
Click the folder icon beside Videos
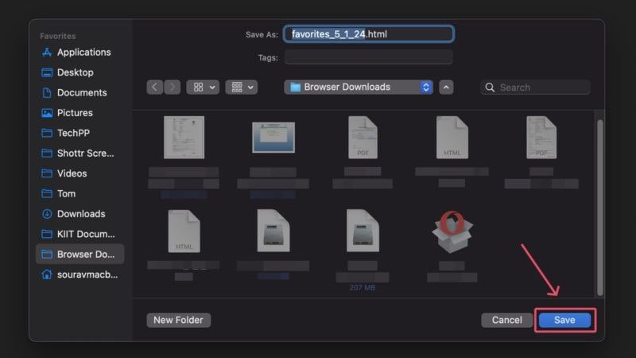click(x=47, y=173)
